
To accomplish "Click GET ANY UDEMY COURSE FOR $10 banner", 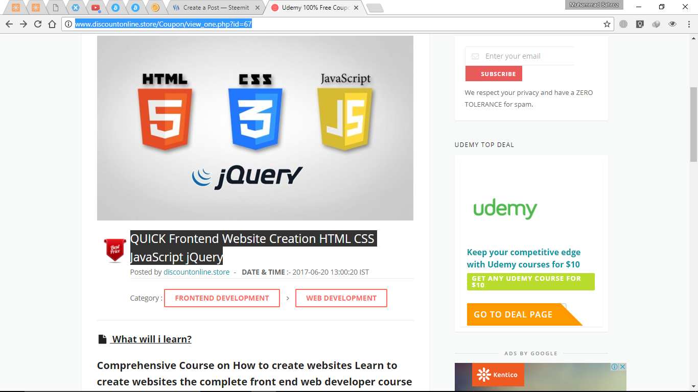I will coord(531,282).
